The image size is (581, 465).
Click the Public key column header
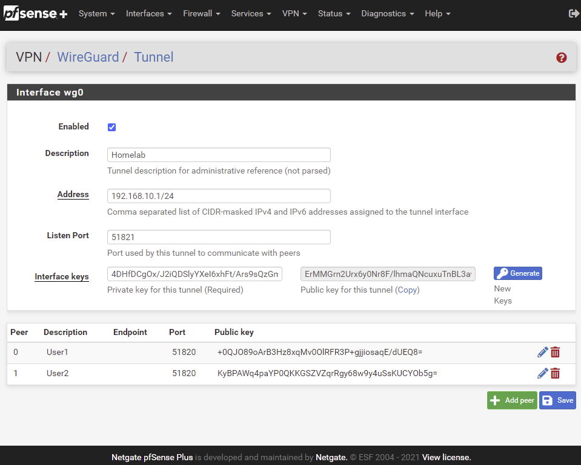234,332
